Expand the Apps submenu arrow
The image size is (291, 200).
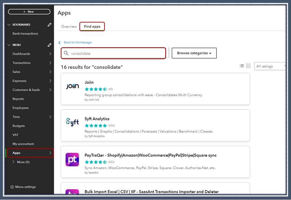50,153
